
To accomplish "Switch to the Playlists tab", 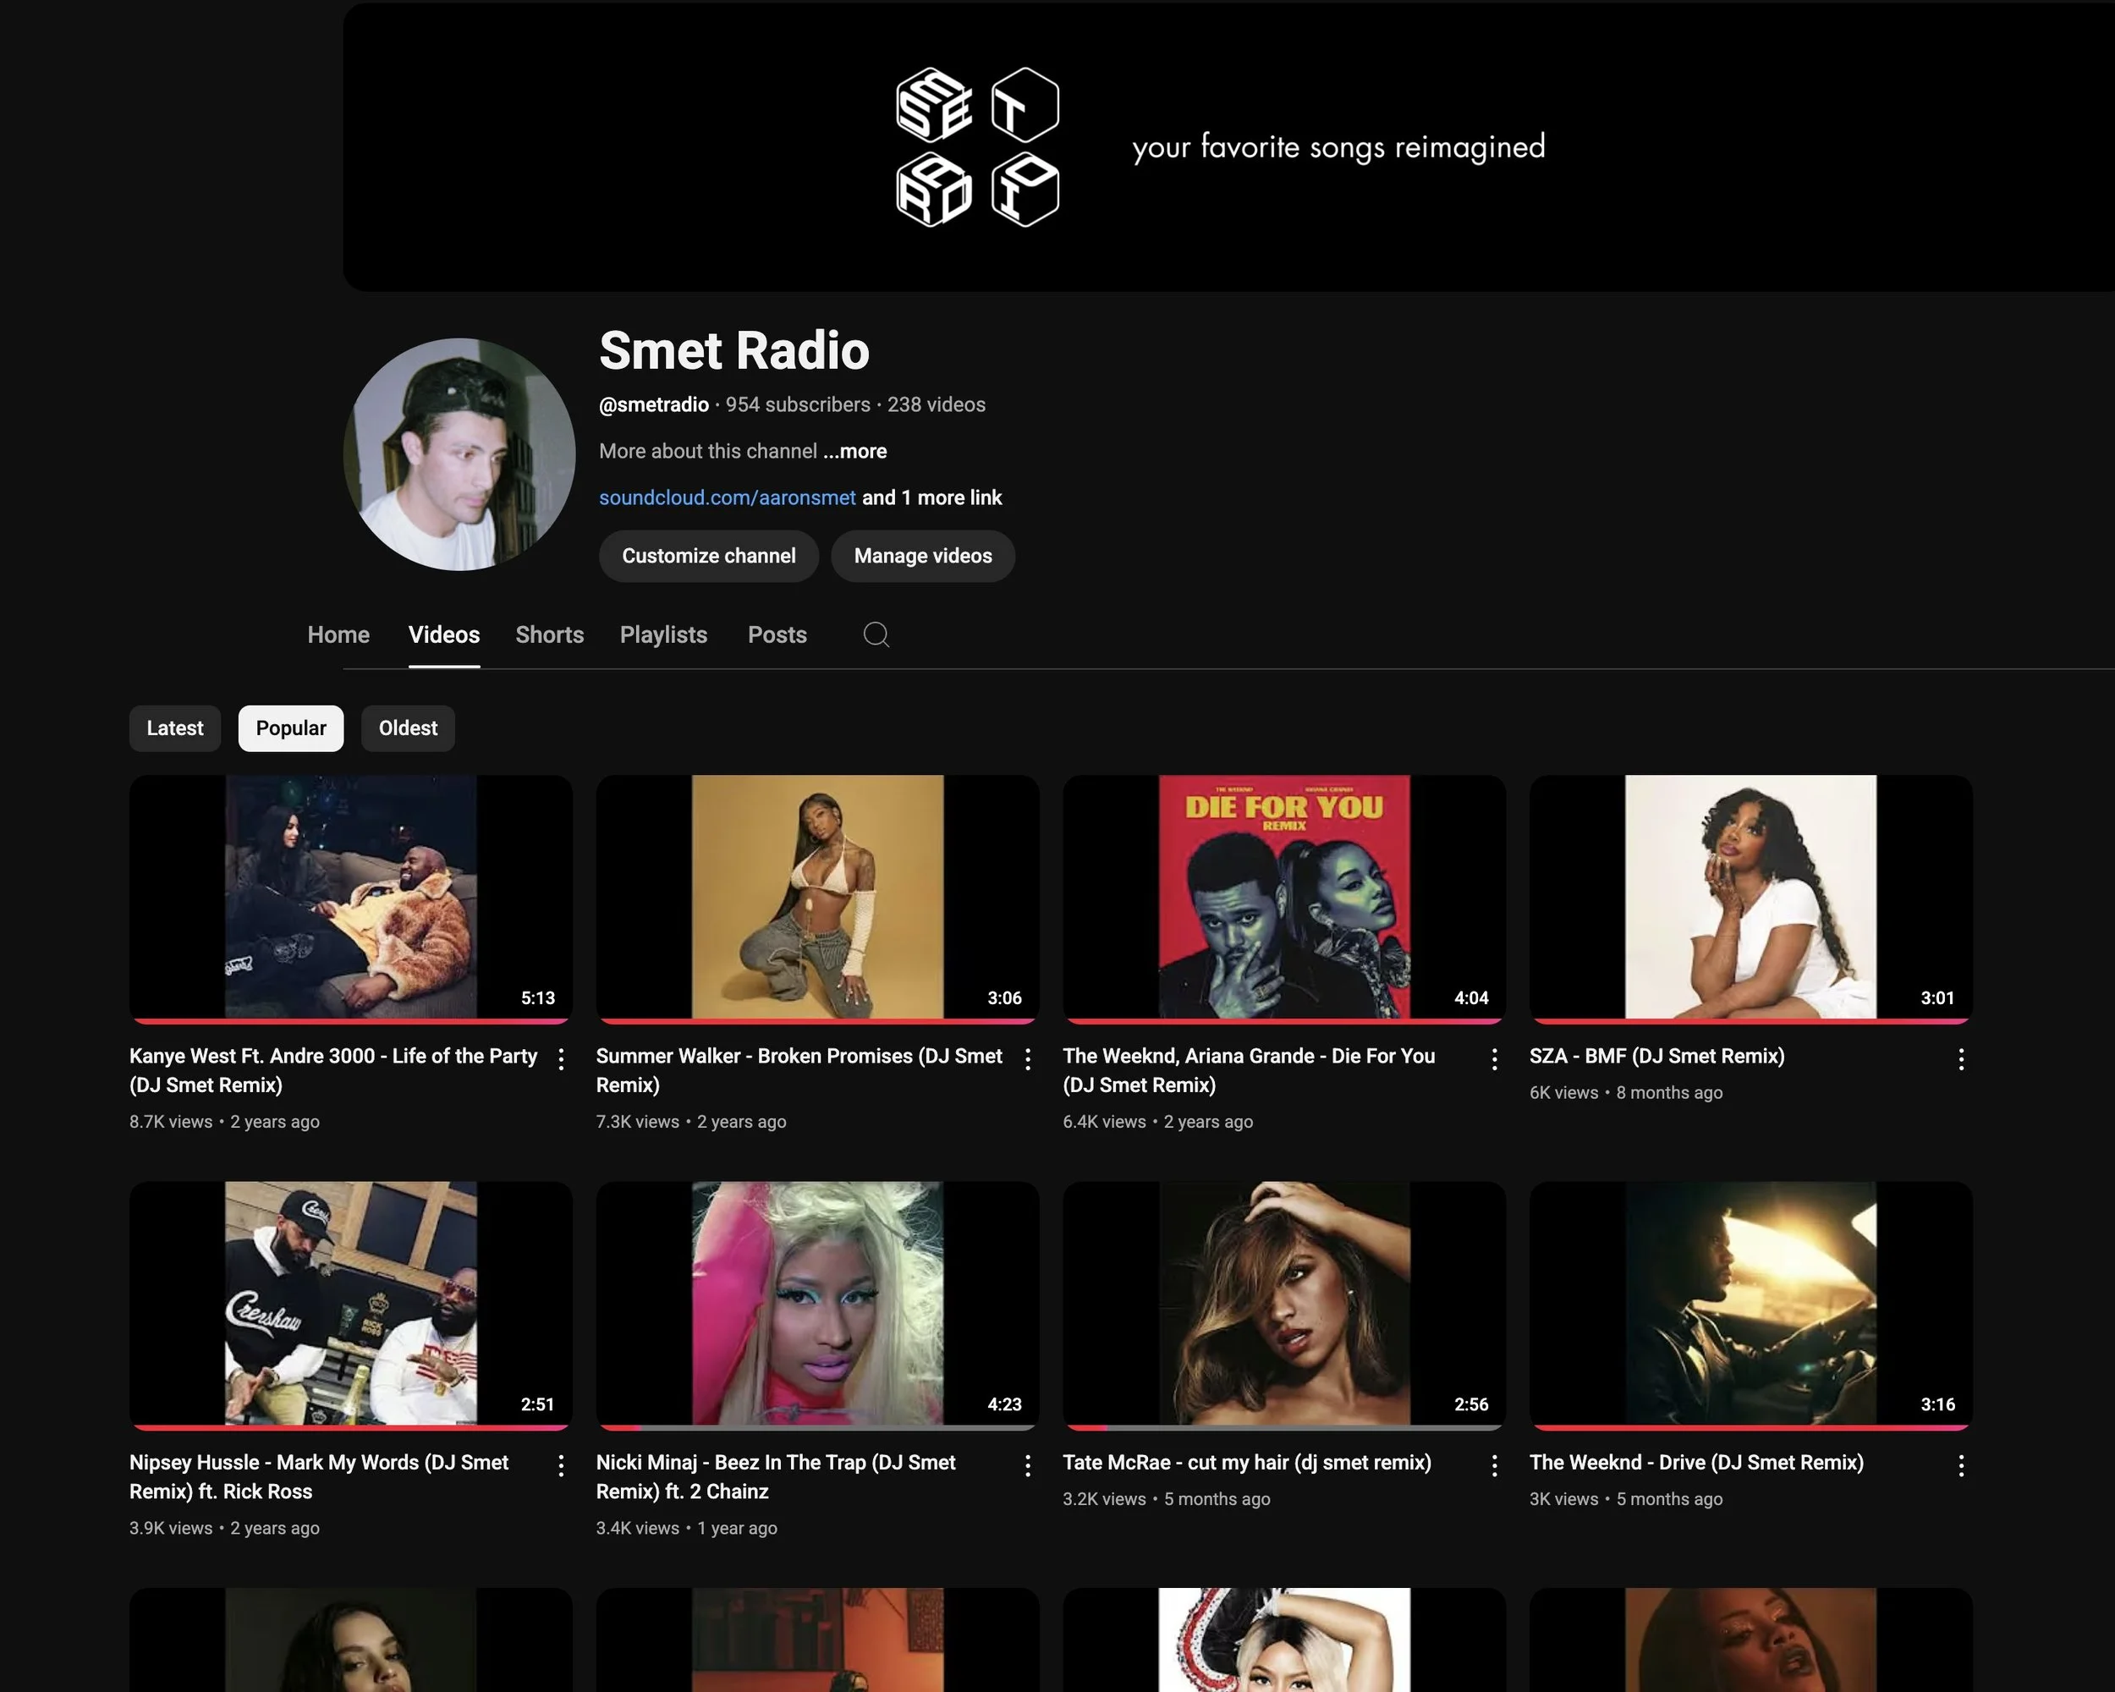I will (663, 634).
